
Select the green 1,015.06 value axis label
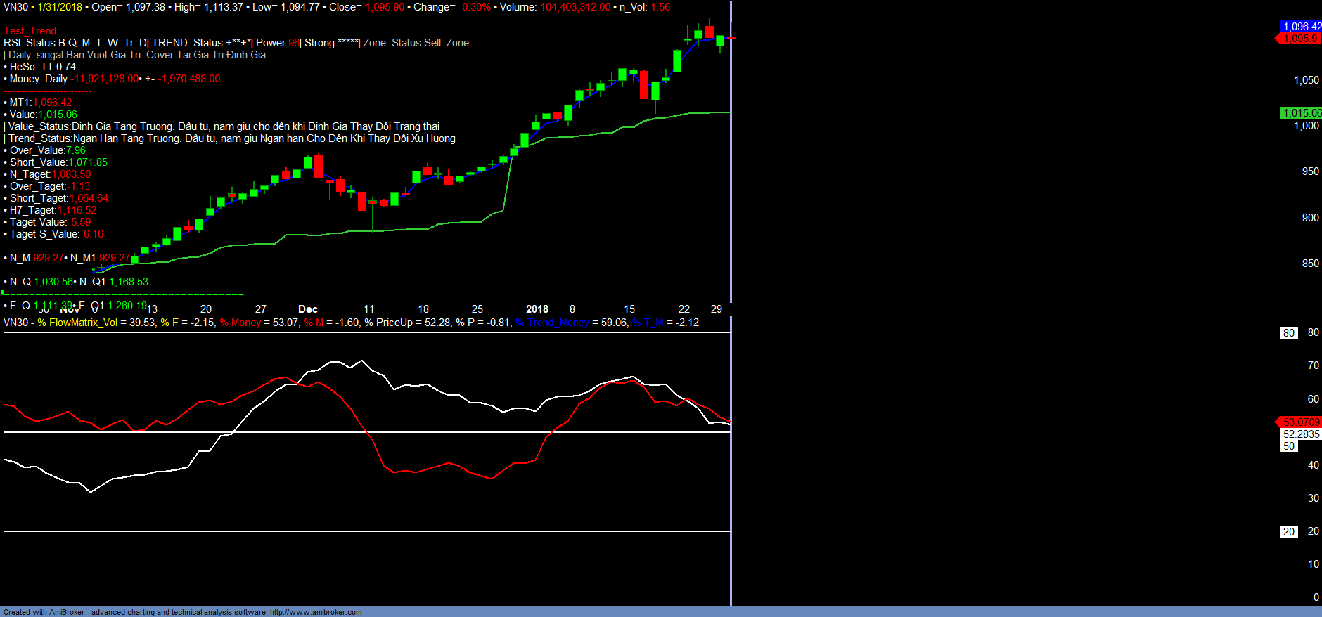point(1301,113)
